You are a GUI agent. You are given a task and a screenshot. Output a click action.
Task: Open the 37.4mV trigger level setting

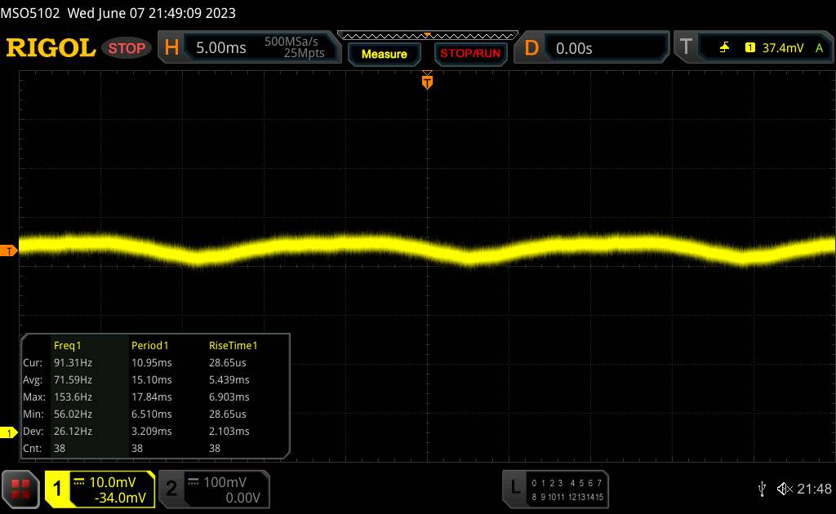click(x=782, y=48)
